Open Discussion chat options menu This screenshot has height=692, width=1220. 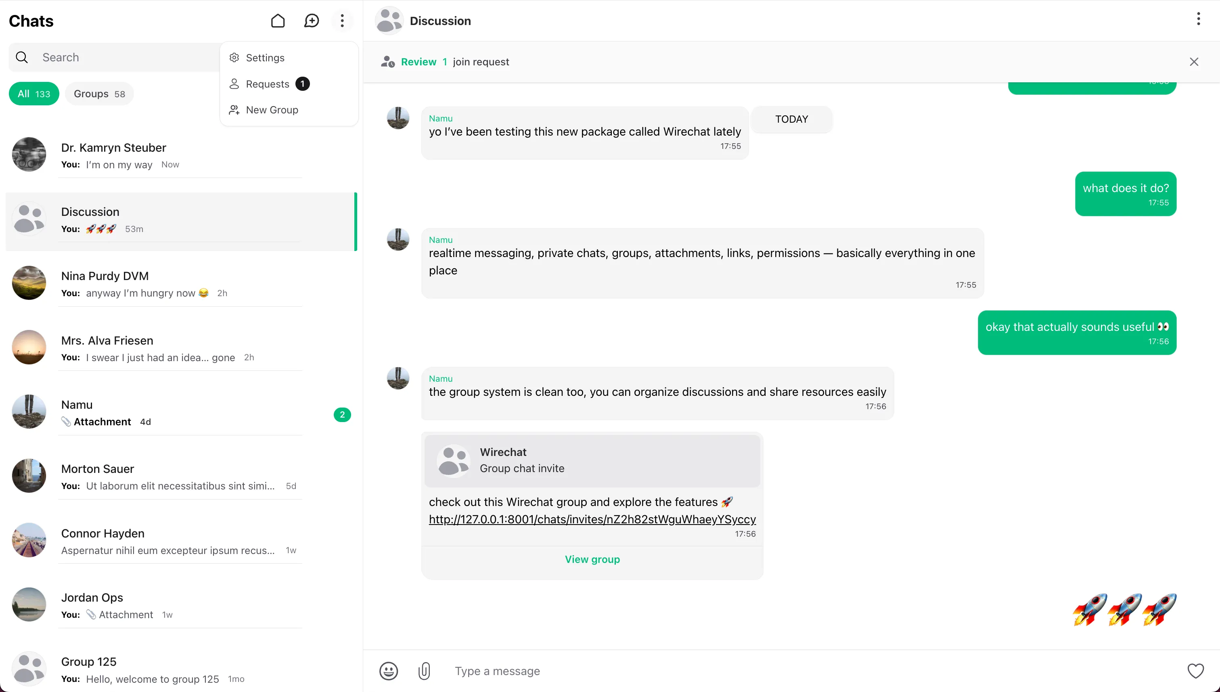(x=1198, y=19)
